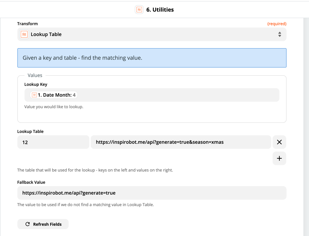The width and height of the screenshot is (309, 236).
Task: Click 'Given a key and table' info banner
Action: (152, 58)
